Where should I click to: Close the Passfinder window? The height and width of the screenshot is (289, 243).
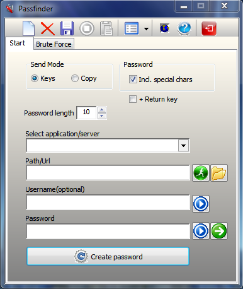[224, 6]
